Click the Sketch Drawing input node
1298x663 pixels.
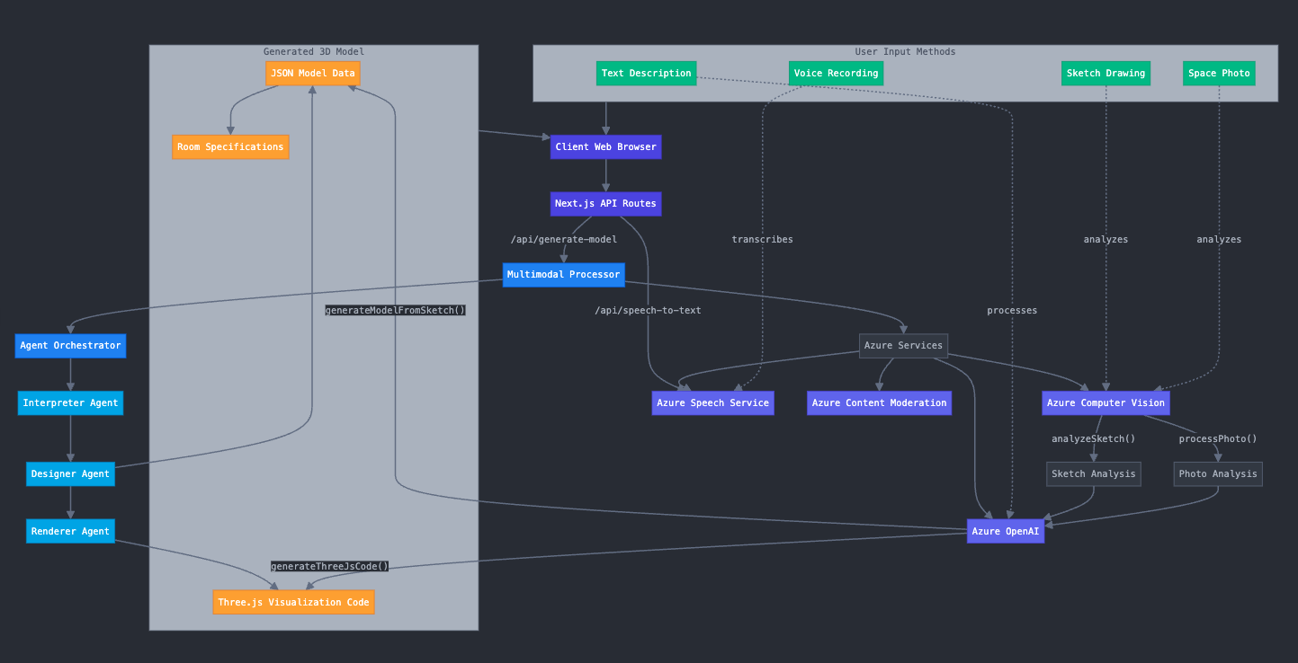[x=1106, y=73]
